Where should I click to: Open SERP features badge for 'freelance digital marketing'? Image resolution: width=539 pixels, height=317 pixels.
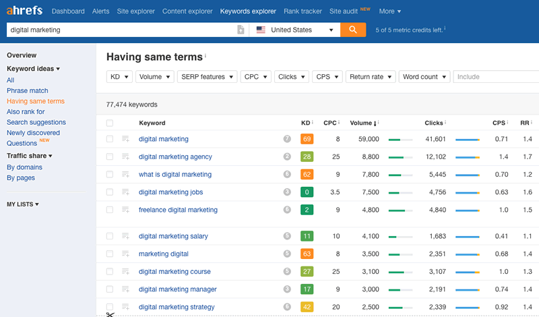[x=287, y=209]
